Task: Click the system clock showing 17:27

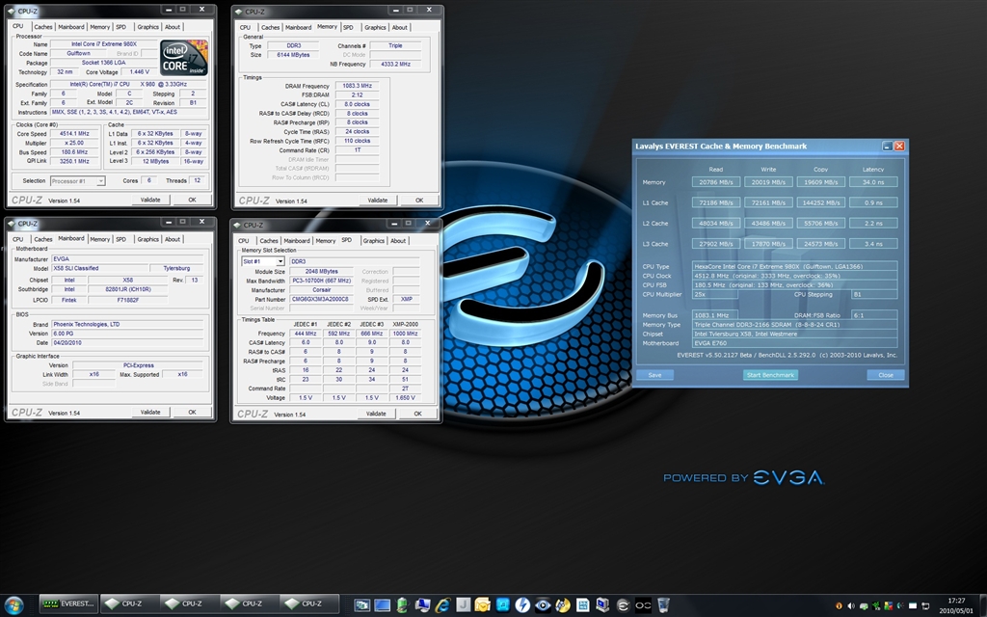Action: pos(956,601)
